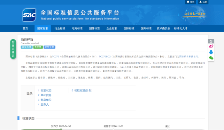
Task: Select the 国家标准 navigation tab
Action: pos(43,29)
